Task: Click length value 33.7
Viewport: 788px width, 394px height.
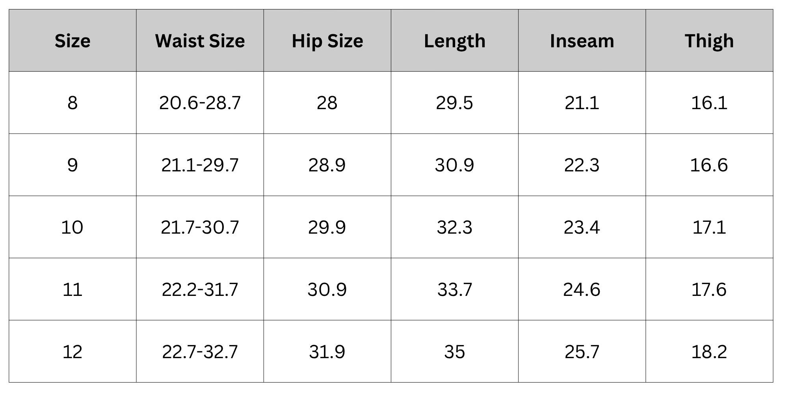Action: pyautogui.click(x=454, y=289)
